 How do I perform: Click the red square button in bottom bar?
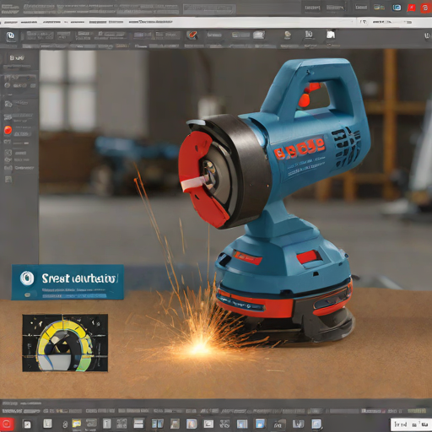coord(7,424)
